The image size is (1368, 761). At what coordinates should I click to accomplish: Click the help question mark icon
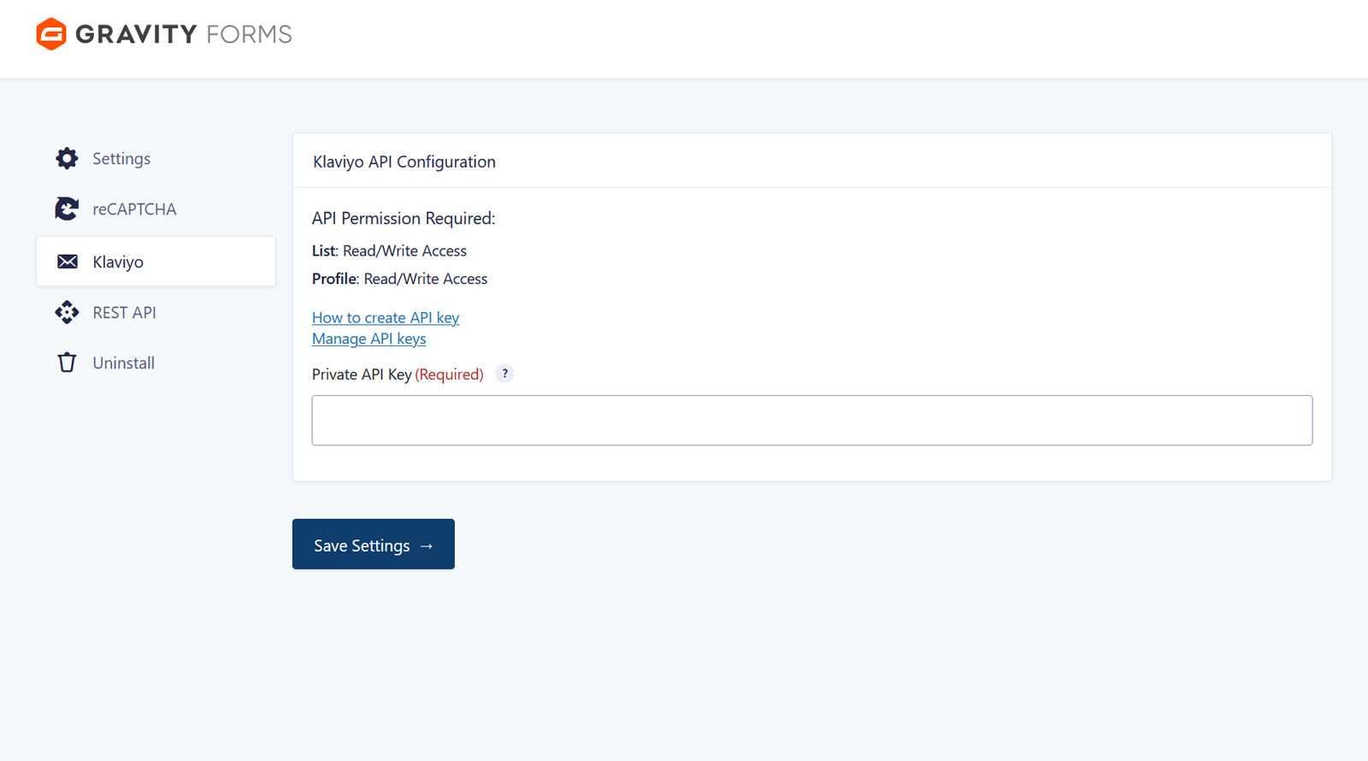(x=504, y=374)
